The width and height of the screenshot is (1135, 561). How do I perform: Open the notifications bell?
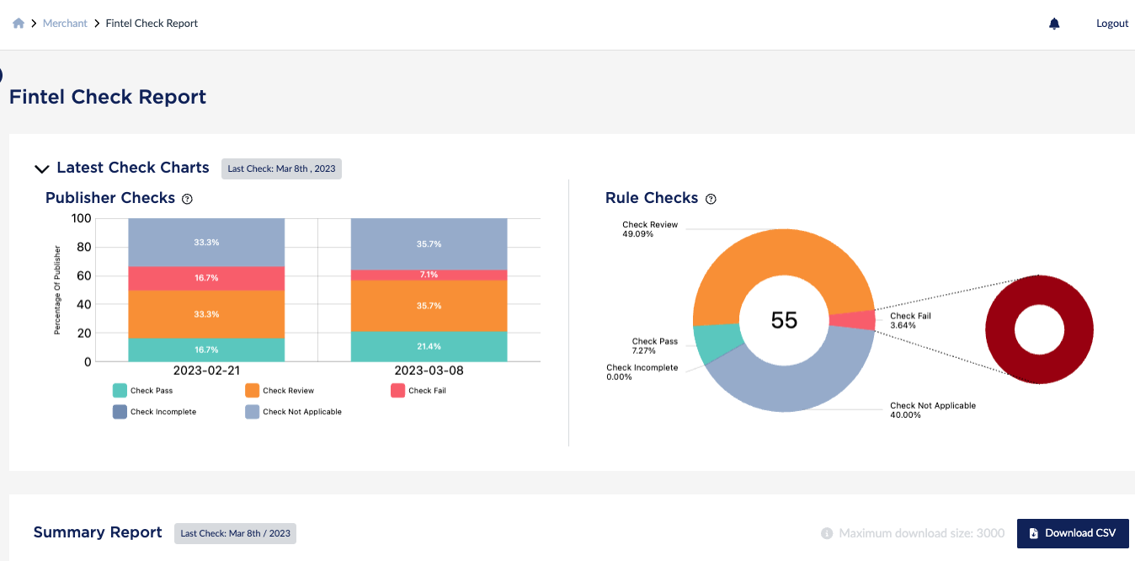point(1054,24)
